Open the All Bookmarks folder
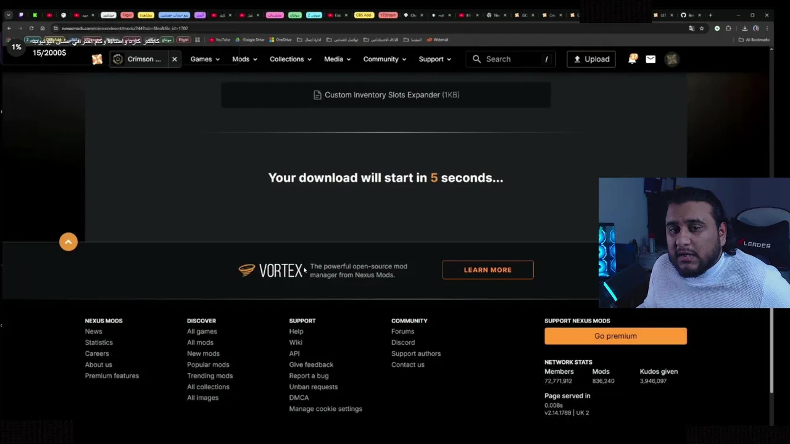This screenshot has width=790, height=444. click(755, 40)
